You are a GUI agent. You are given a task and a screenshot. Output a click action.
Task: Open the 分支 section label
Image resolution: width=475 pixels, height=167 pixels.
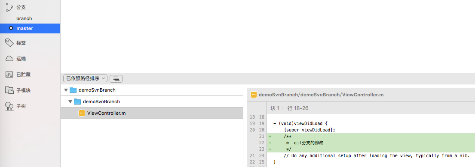tap(21, 7)
